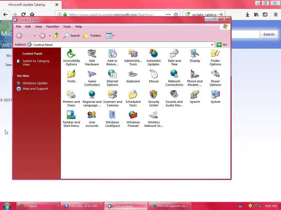Open the browser downloads arrow
Viewport: 281px width, 210px height.
point(247,14)
